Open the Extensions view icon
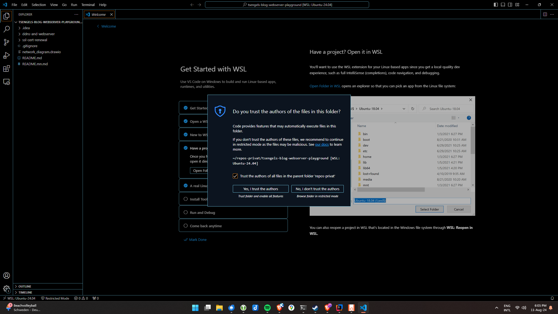Image resolution: width=558 pixels, height=314 pixels. (7, 68)
